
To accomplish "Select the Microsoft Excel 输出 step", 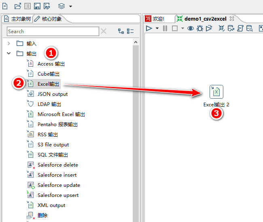I will (x=61, y=114).
